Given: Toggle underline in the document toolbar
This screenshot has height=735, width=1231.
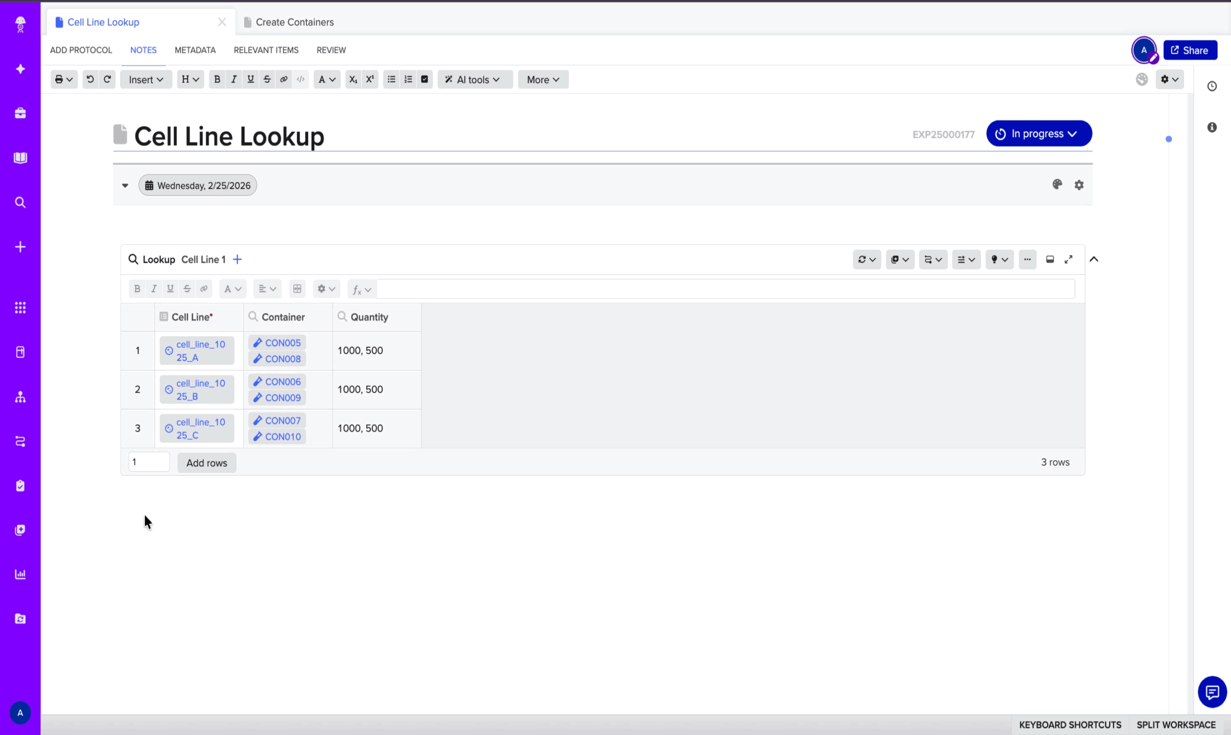Looking at the screenshot, I should click(250, 79).
